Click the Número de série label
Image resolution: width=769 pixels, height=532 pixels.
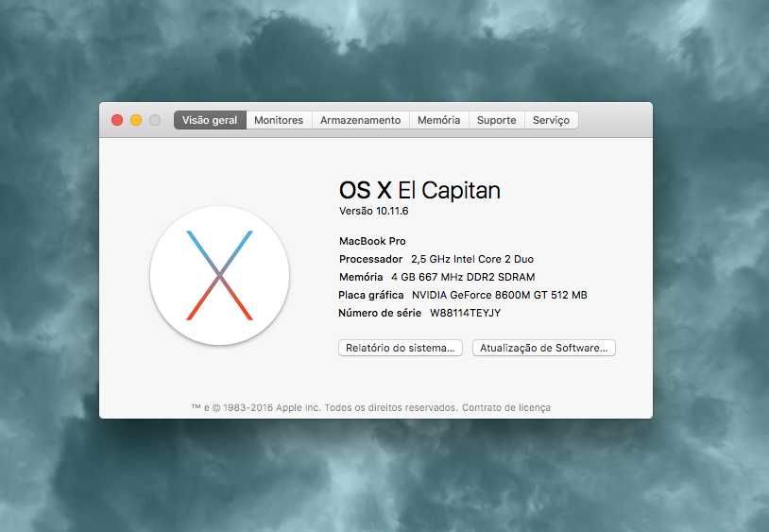380,313
